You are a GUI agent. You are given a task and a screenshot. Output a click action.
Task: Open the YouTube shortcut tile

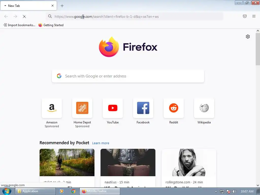coord(113,108)
